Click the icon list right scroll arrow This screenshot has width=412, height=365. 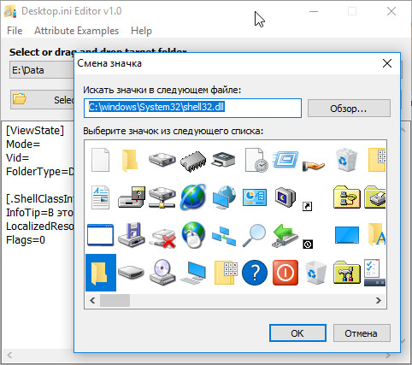(x=379, y=301)
